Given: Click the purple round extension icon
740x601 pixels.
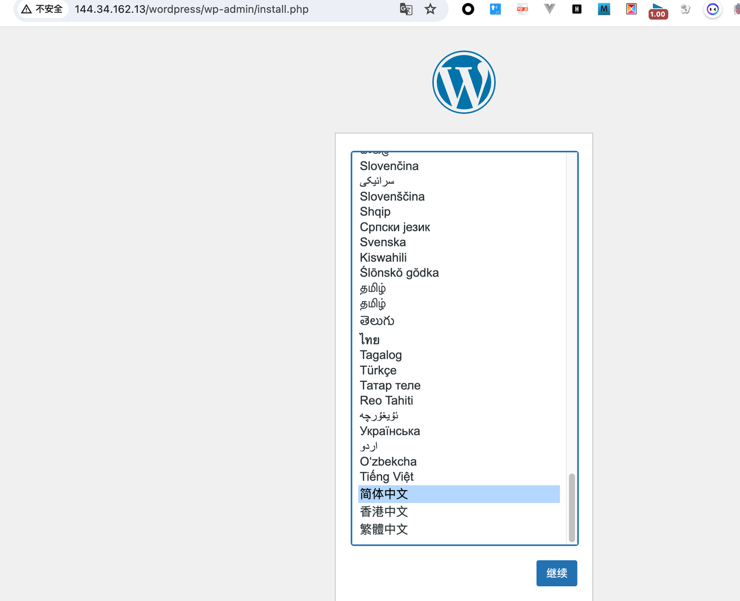Looking at the screenshot, I should 713,9.
